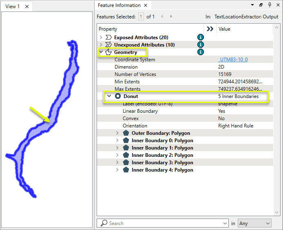The height and width of the screenshot is (230, 283).
Task: Expand the Unexposed Attributes (10) group
Action: [x=101, y=45]
